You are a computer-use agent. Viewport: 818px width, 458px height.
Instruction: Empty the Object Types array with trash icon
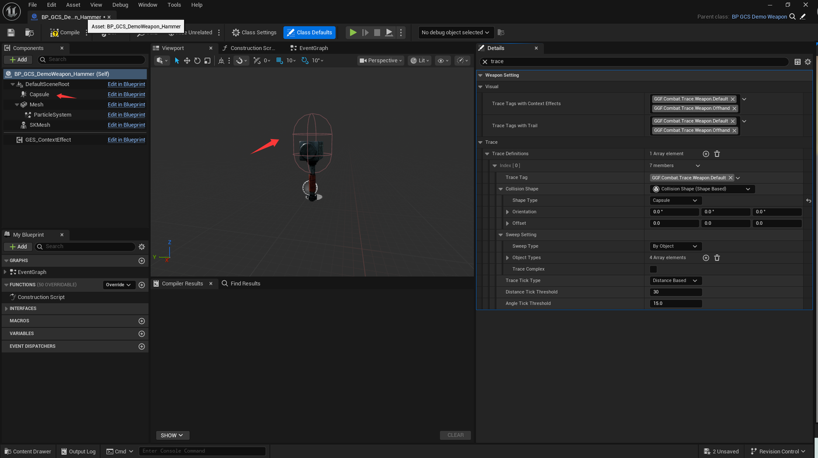(x=717, y=258)
